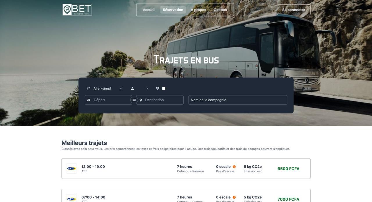Click the Se connecter button
The width and height of the screenshot is (372, 202).
click(294, 10)
